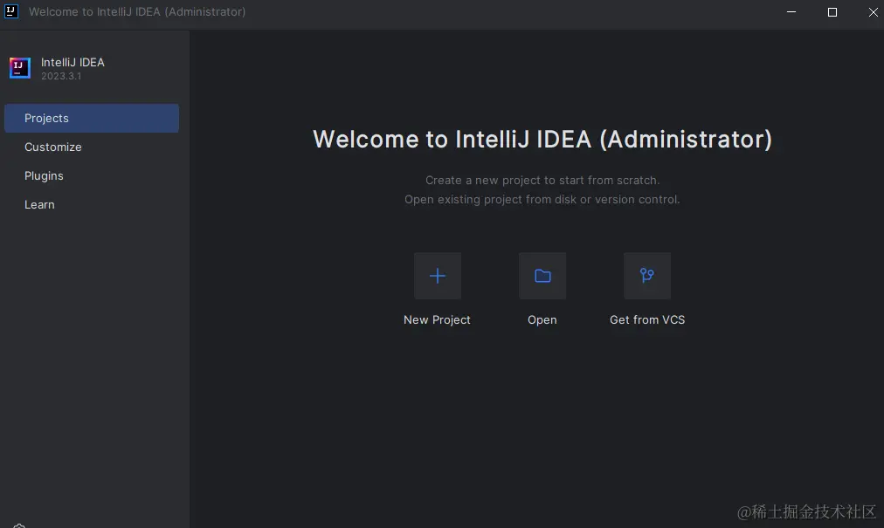The width and height of the screenshot is (884, 528).
Task: Click the Get from VCS branch icon
Action: 647,276
